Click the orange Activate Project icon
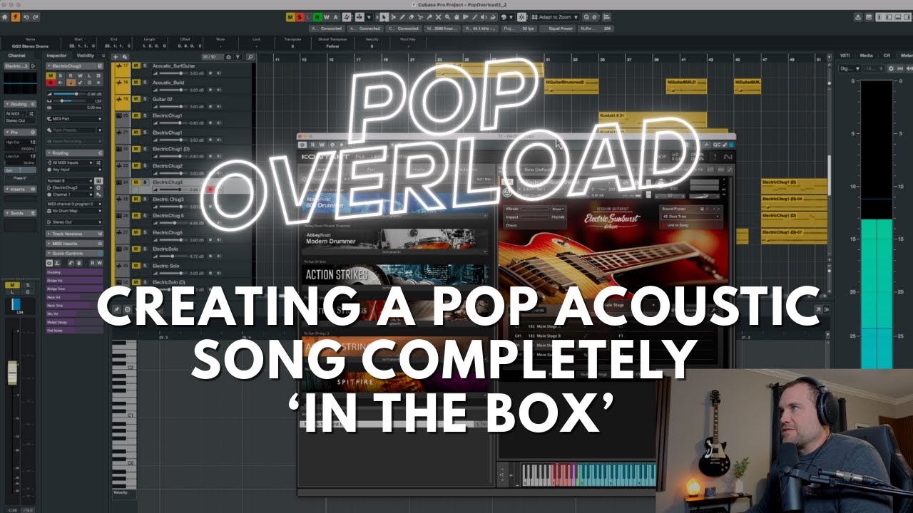The image size is (913, 513). [x=15, y=16]
